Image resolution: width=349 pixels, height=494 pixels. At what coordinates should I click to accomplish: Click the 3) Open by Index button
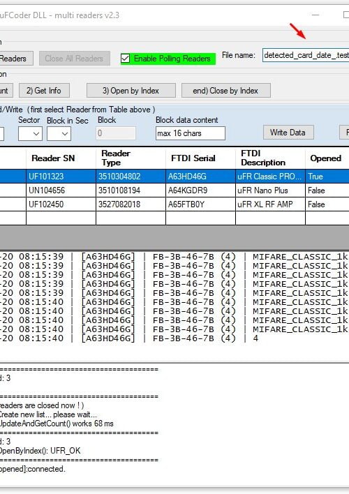[131, 91]
